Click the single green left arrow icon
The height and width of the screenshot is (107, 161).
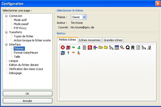[73, 47]
